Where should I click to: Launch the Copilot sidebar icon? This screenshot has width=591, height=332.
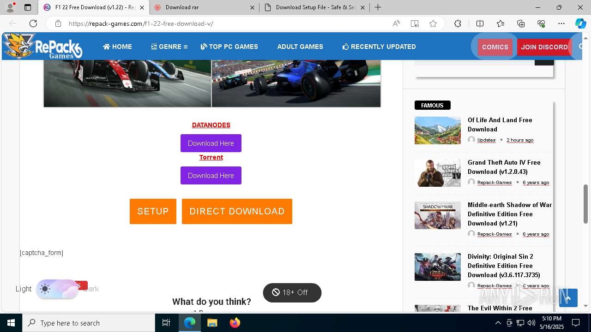click(x=580, y=24)
